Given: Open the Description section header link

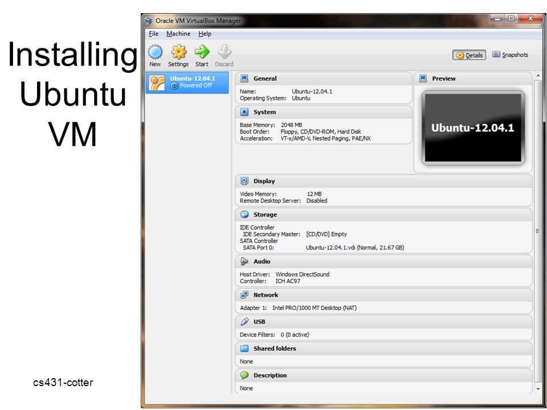Looking at the screenshot, I should (270, 375).
